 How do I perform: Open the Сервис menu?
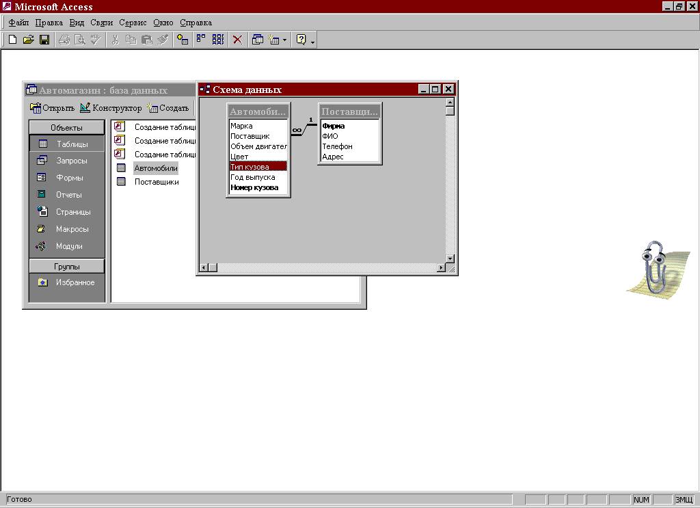click(133, 23)
